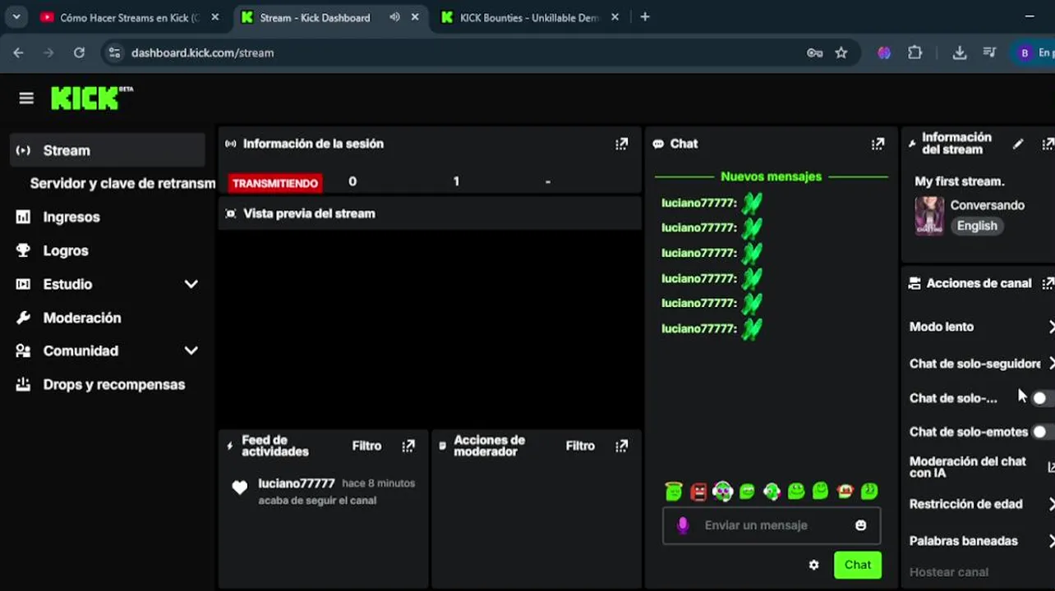Mute the Stream - Kick Dashboard tab audio
The height and width of the screenshot is (591, 1055).
point(394,17)
